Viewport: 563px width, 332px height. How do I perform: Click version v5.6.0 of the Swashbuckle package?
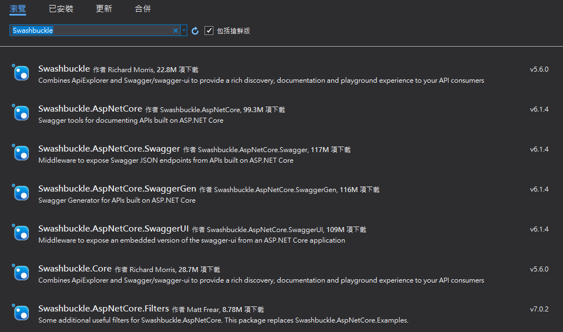[x=539, y=69]
